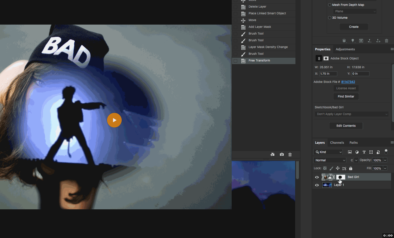
Task: Switch to the Adjustments tab
Action: pos(345,49)
